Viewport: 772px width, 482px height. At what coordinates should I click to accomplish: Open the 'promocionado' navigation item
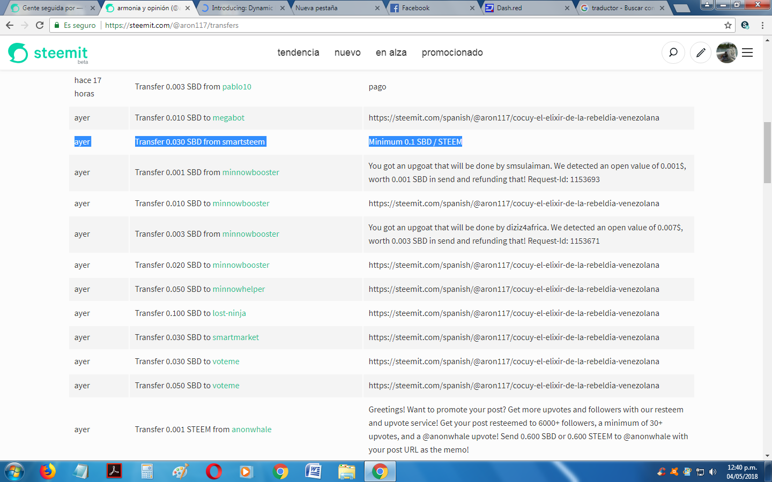[x=452, y=52]
